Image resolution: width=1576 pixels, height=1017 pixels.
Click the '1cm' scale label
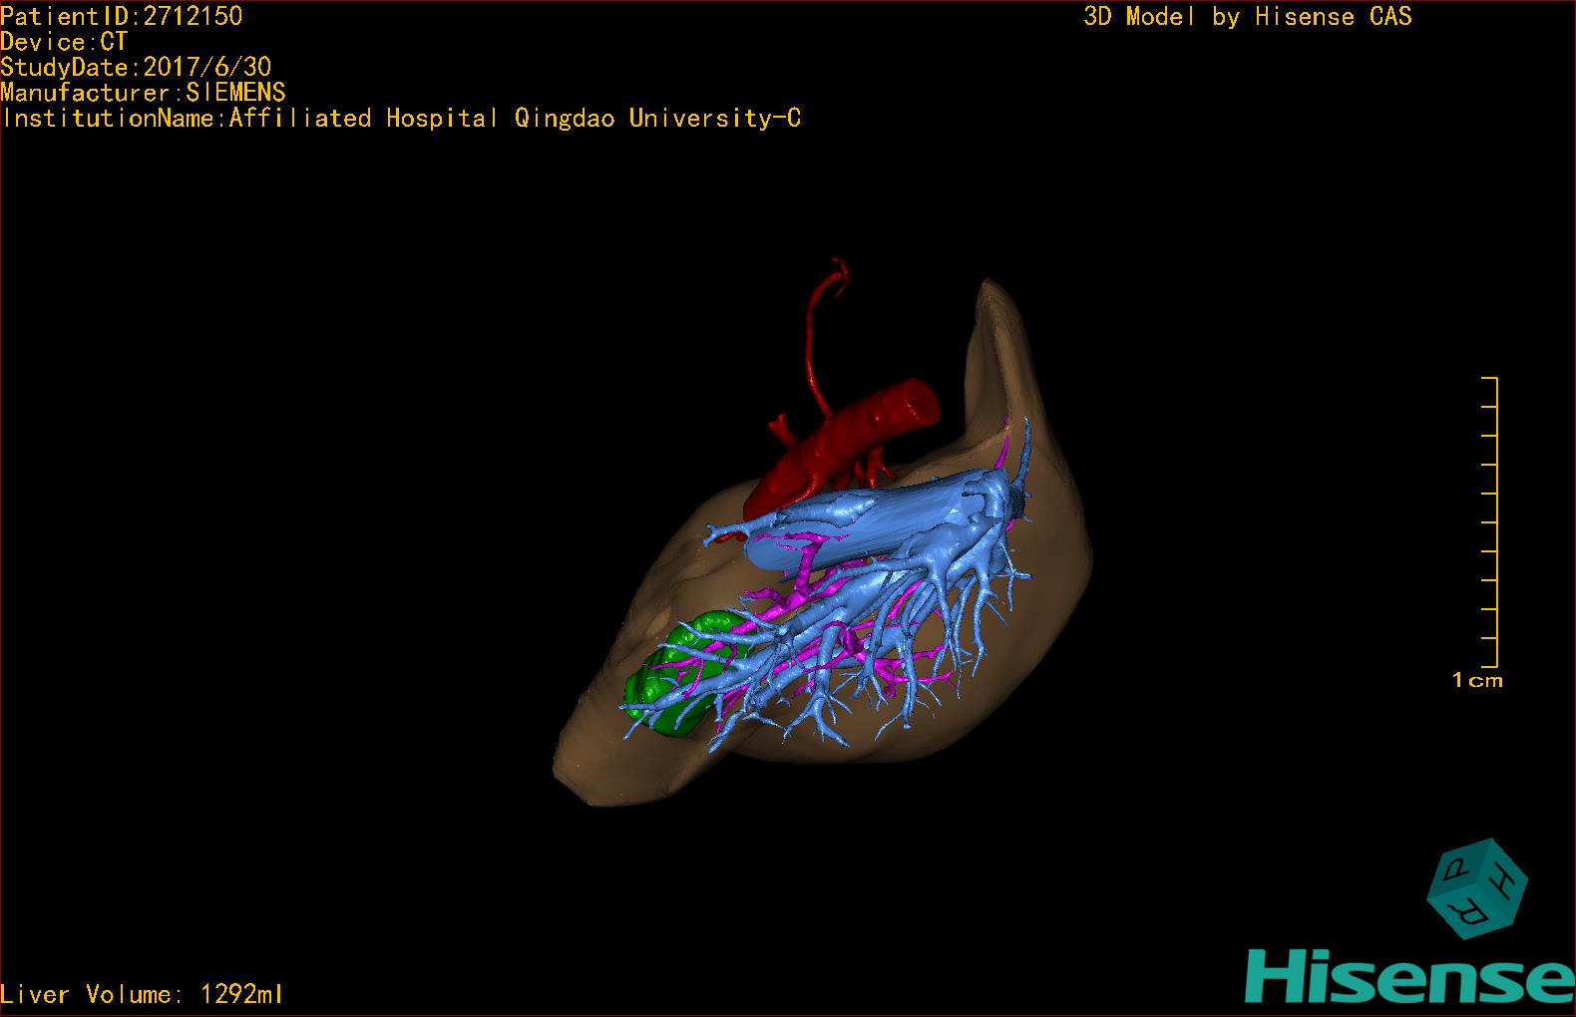point(1477,681)
